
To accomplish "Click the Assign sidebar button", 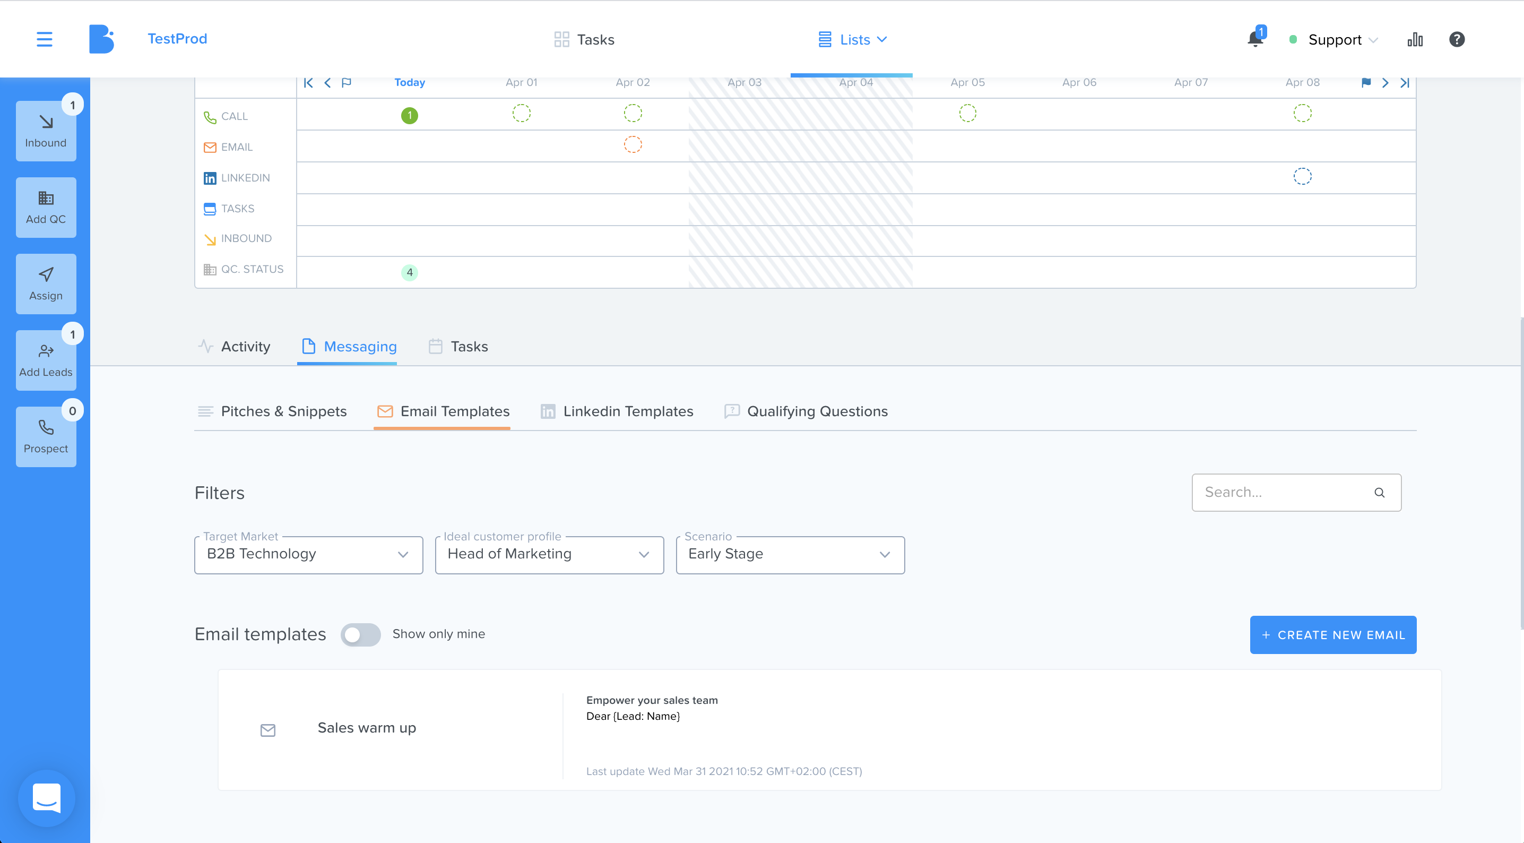I will click(x=46, y=283).
